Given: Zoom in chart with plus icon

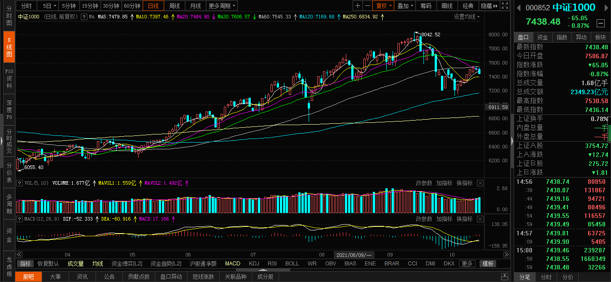Looking at the screenshot, I should coord(358,6).
